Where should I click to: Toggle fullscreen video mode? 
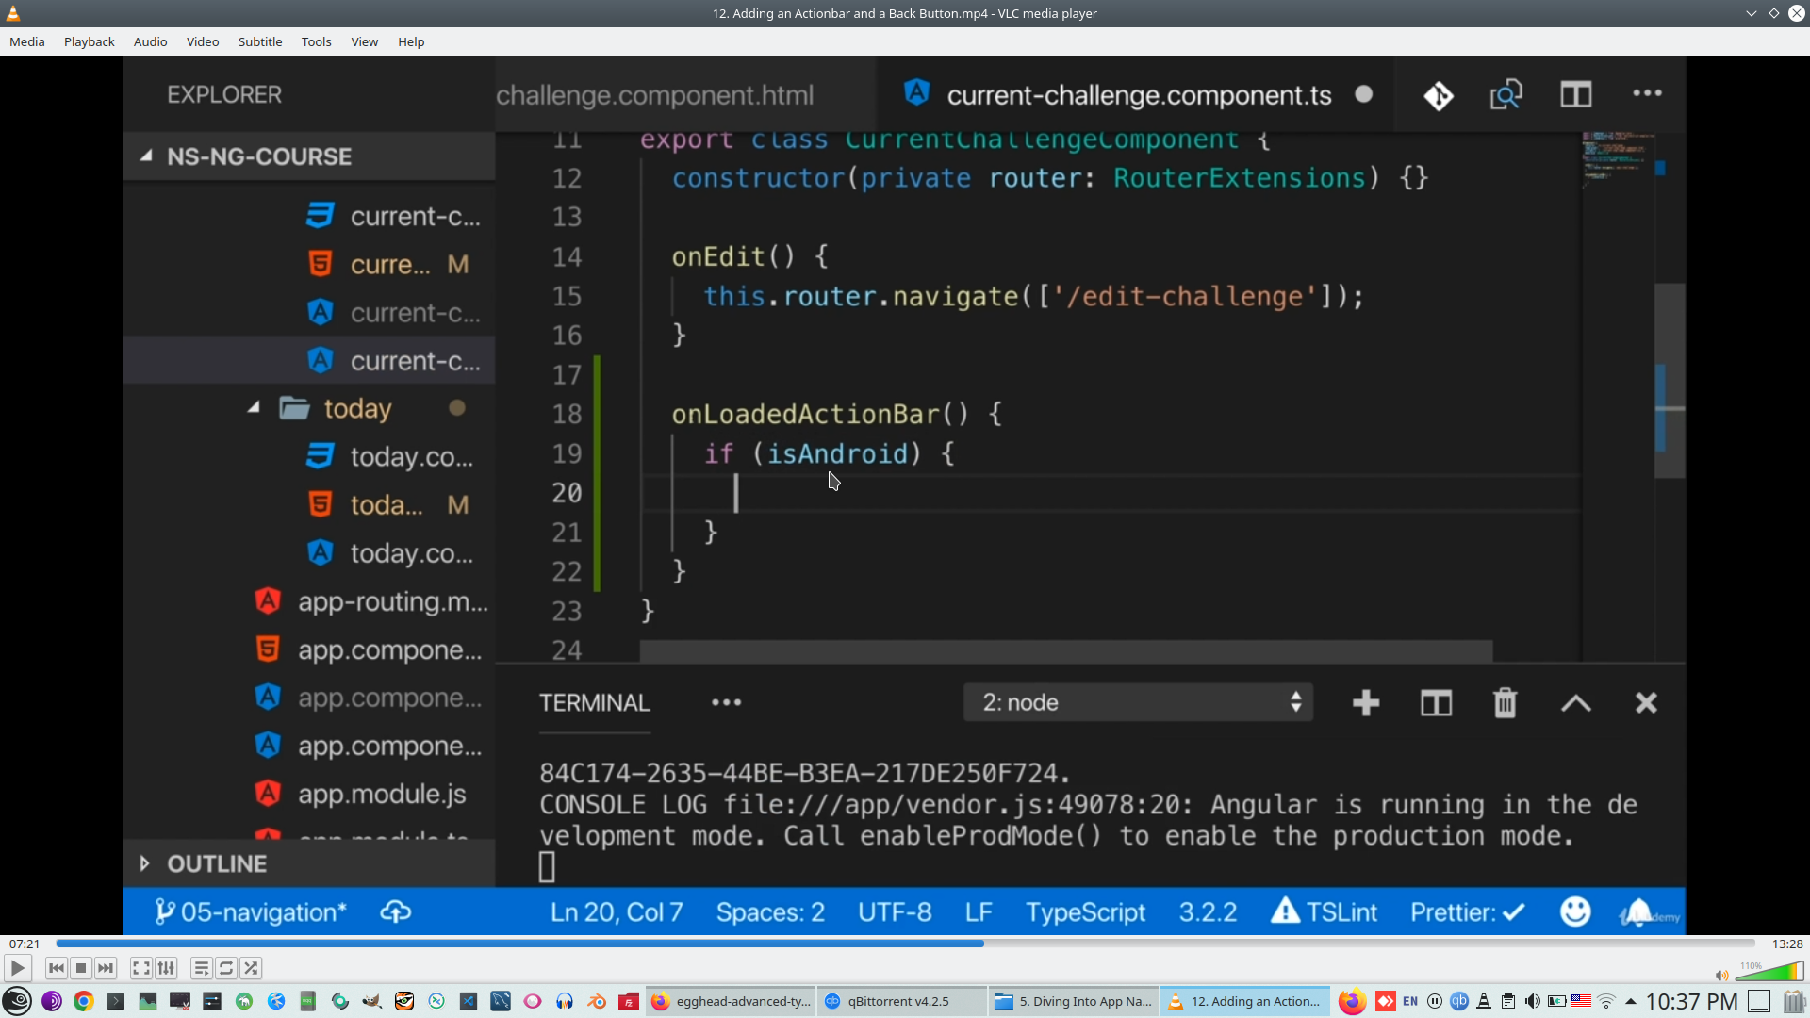pos(140,968)
